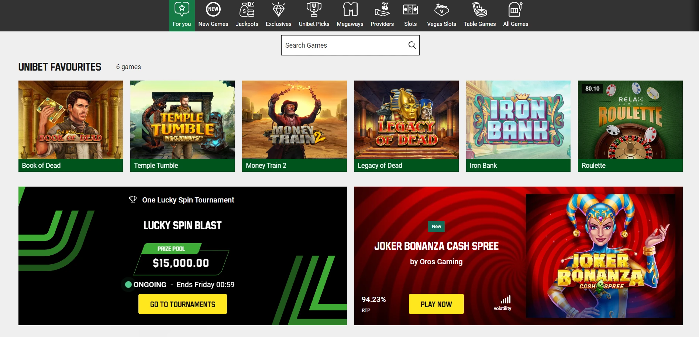Open the Table Games cards icon
Screen dimensions: 699x337
point(479,9)
